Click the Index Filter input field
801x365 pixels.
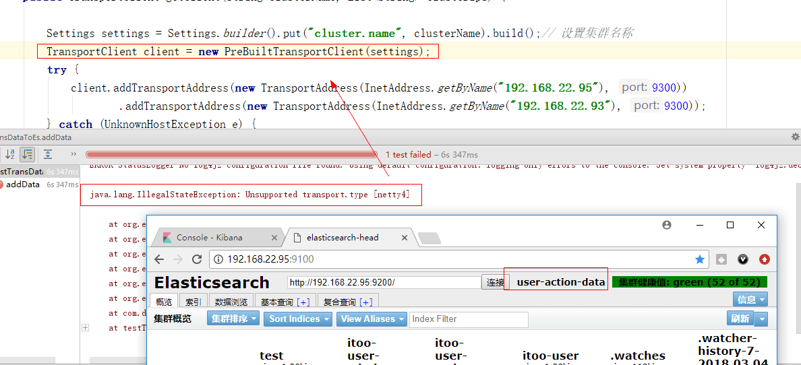pyautogui.click(x=469, y=319)
